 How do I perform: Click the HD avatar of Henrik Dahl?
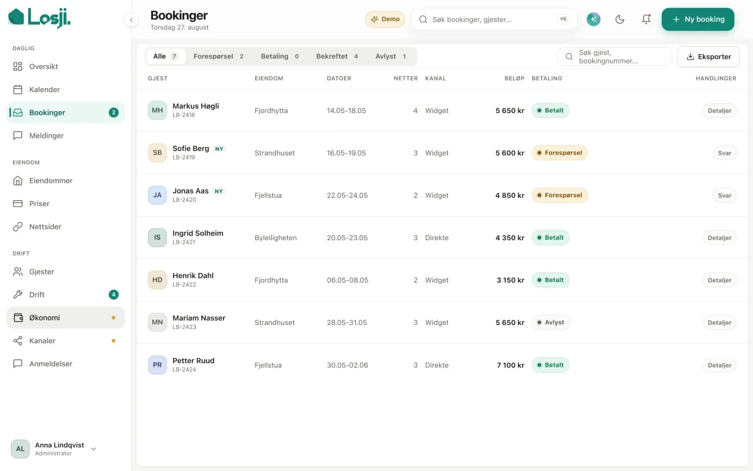157,280
